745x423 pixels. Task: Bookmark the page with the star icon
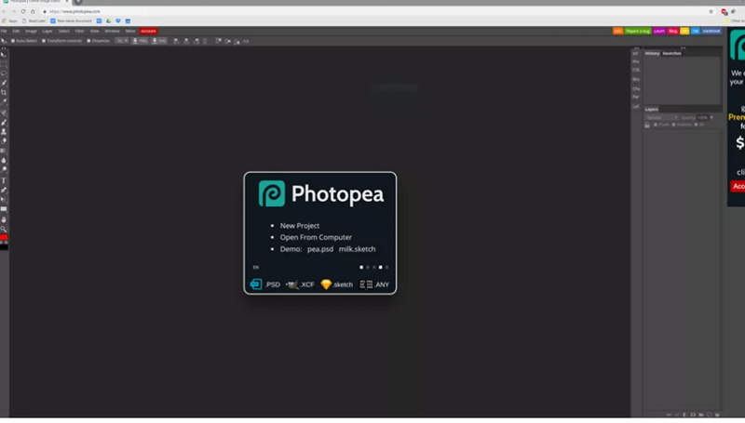(x=711, y=11)
